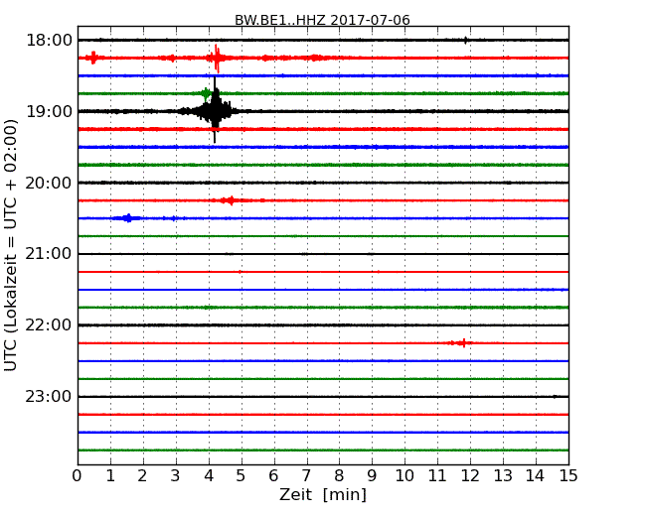
Task: Click the 21:00 time axis label
Action: 49,254
